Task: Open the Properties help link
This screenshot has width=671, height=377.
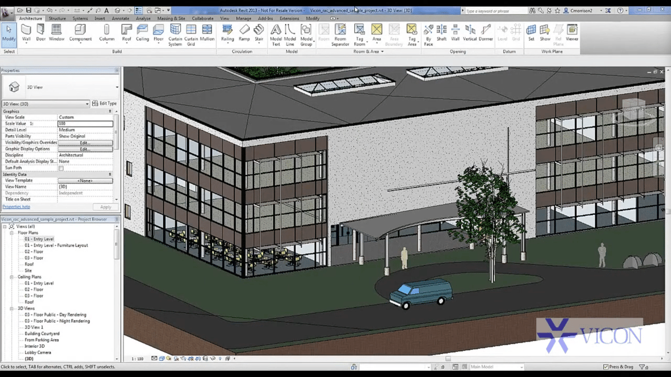Action: (x=16, y=206)
